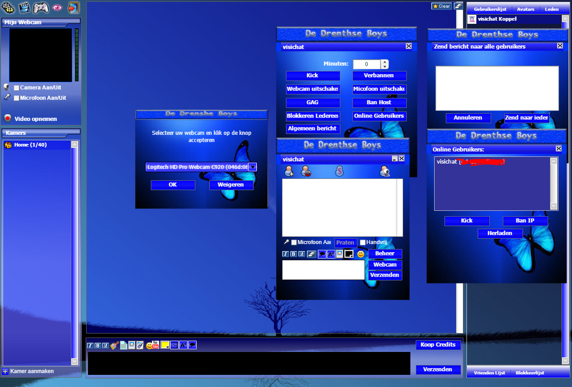This screenshot has width=572, height=387.
Task: Open the Vrienden Lijst tab
Action: click(490, 373)
